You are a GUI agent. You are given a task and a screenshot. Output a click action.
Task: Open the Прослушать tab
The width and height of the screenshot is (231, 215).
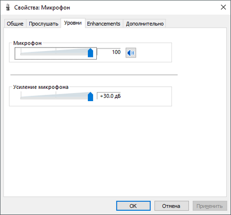[44, 23]
